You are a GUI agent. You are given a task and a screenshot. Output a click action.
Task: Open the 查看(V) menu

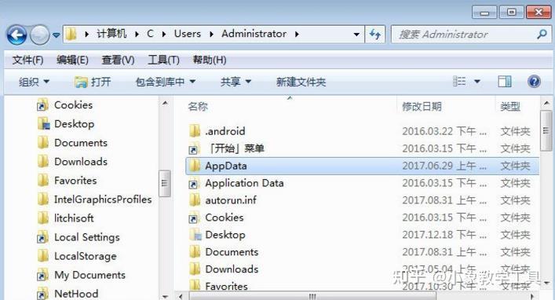point(118,60)
